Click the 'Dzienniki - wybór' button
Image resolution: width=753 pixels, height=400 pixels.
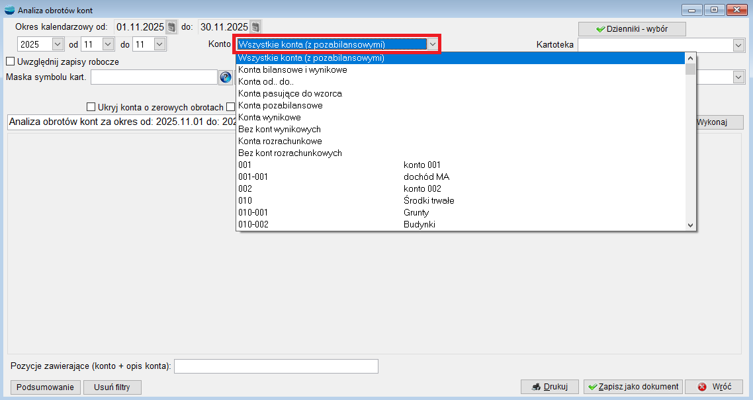coord(632,29)
